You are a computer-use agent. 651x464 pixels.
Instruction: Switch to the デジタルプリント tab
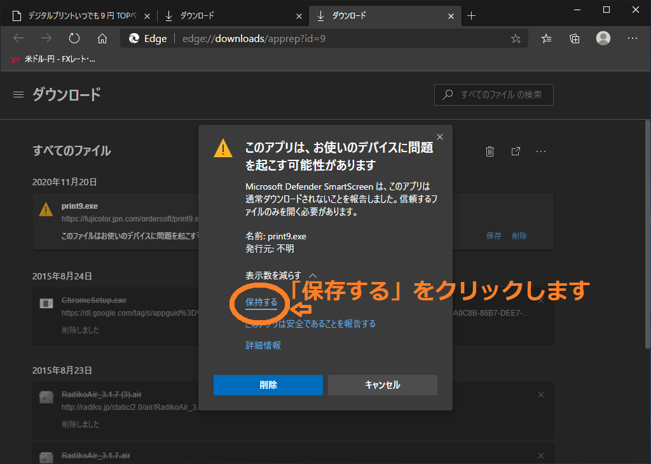(83, 15)
